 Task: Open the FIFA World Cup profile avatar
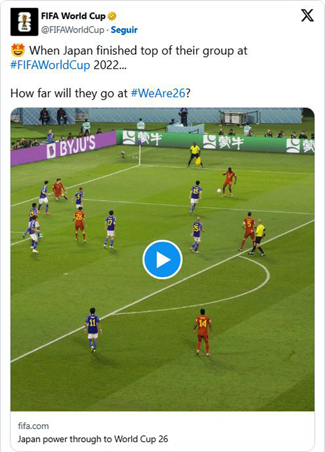click(x=24, y=22)
